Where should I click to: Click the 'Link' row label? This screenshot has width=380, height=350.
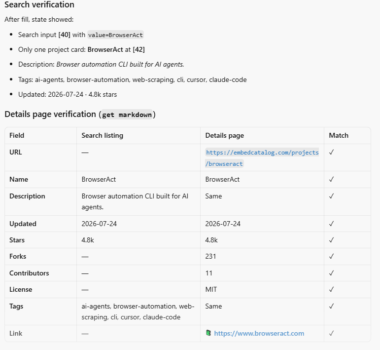click(x=16, y=333)
